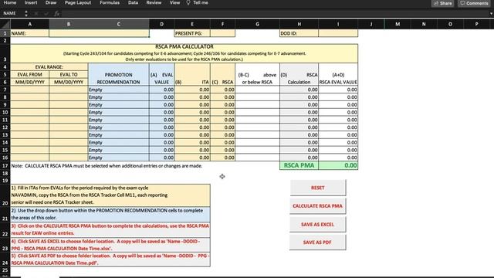Select column M header
Viewport: 494px width, 278px height.
[x=398, y=24]
